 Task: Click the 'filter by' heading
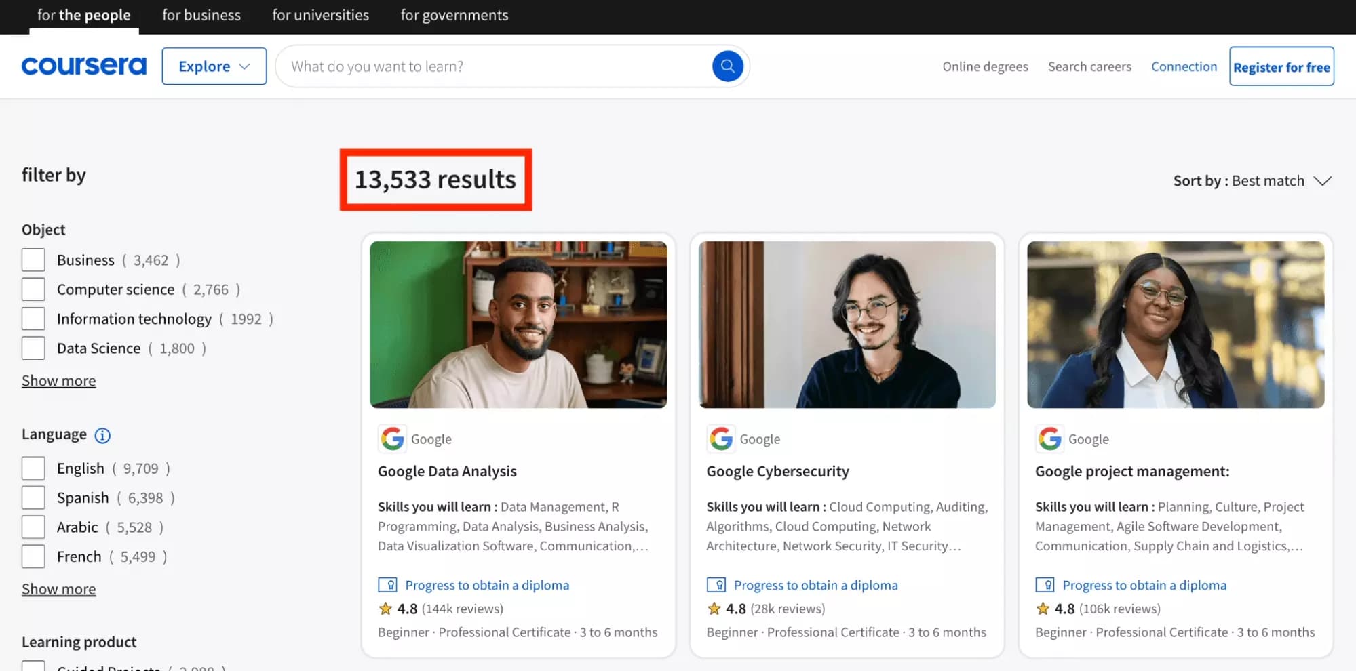tap(54, 175)
